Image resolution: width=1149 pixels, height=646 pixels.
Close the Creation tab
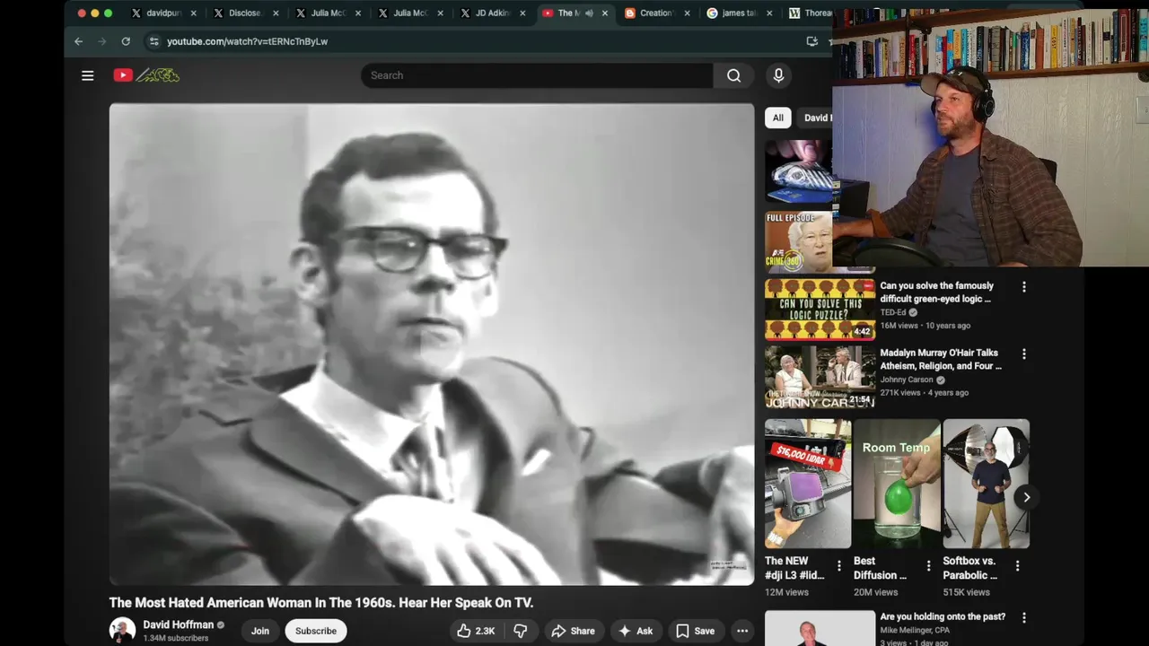point(687,13)
